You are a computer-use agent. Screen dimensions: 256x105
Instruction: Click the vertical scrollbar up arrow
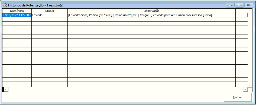(x=250, y=11)
